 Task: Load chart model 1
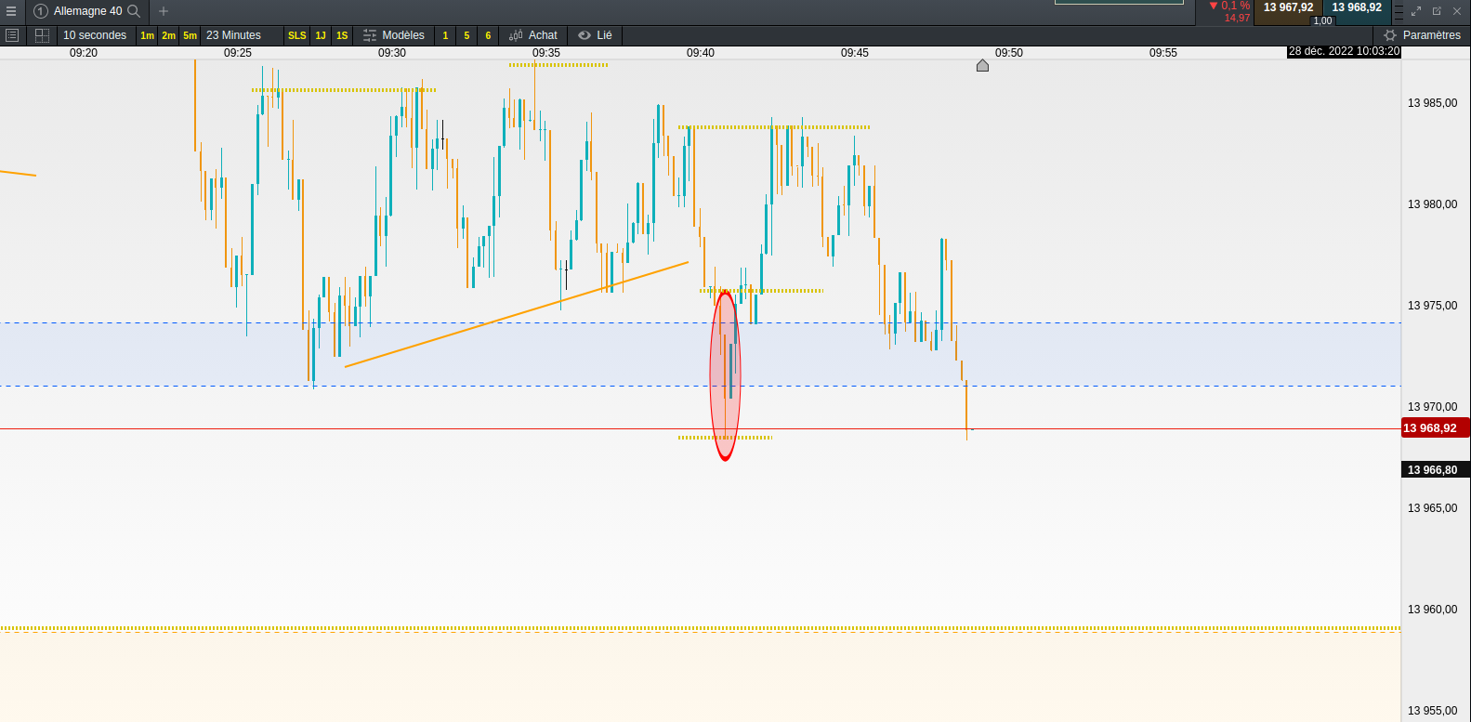pos(445,35)
